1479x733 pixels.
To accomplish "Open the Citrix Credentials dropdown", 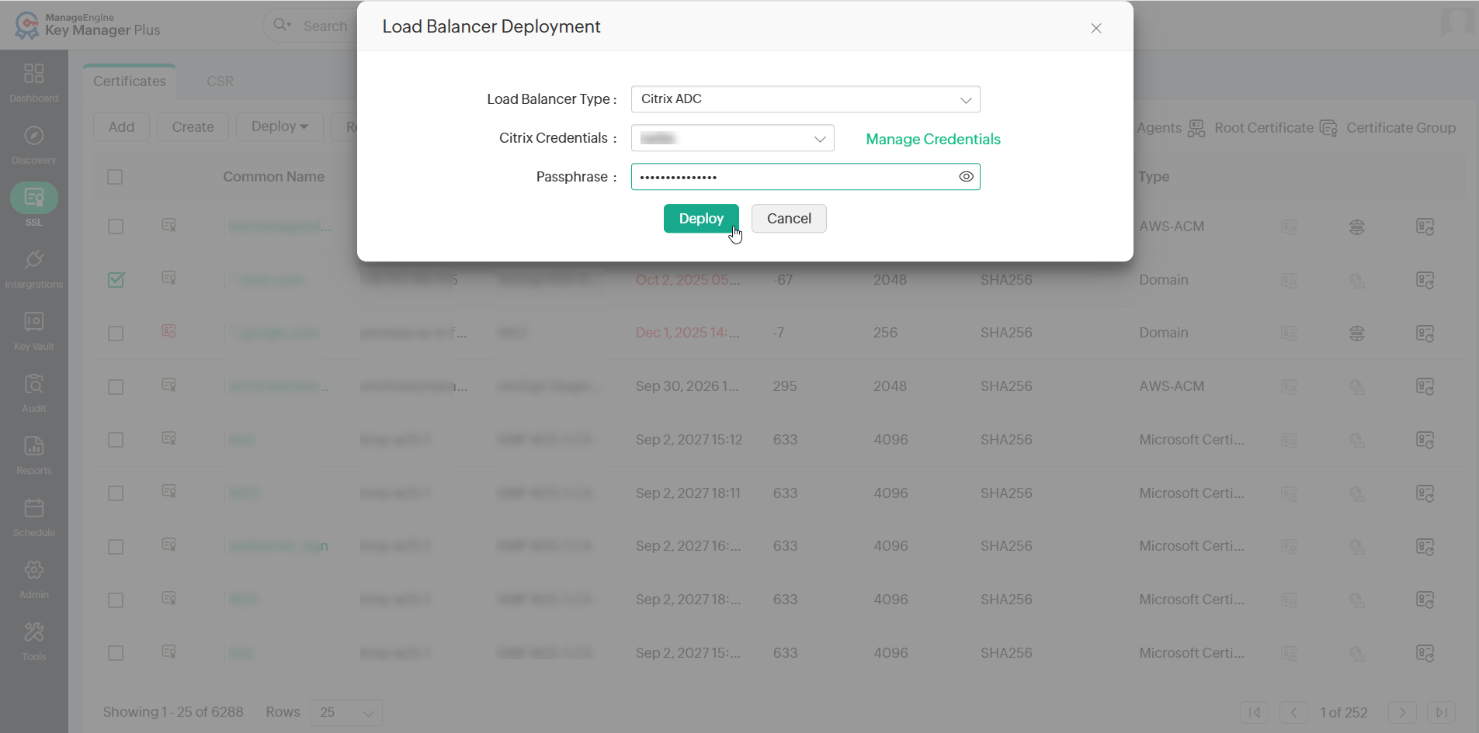I will click(x=732, y=138).
